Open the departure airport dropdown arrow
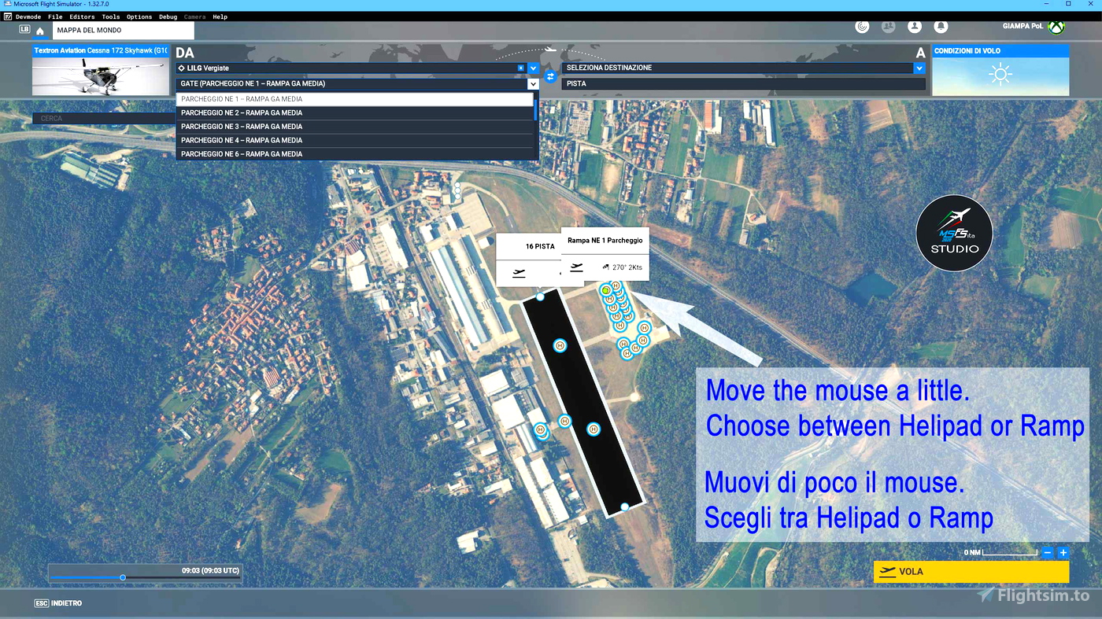 [533, 68]
